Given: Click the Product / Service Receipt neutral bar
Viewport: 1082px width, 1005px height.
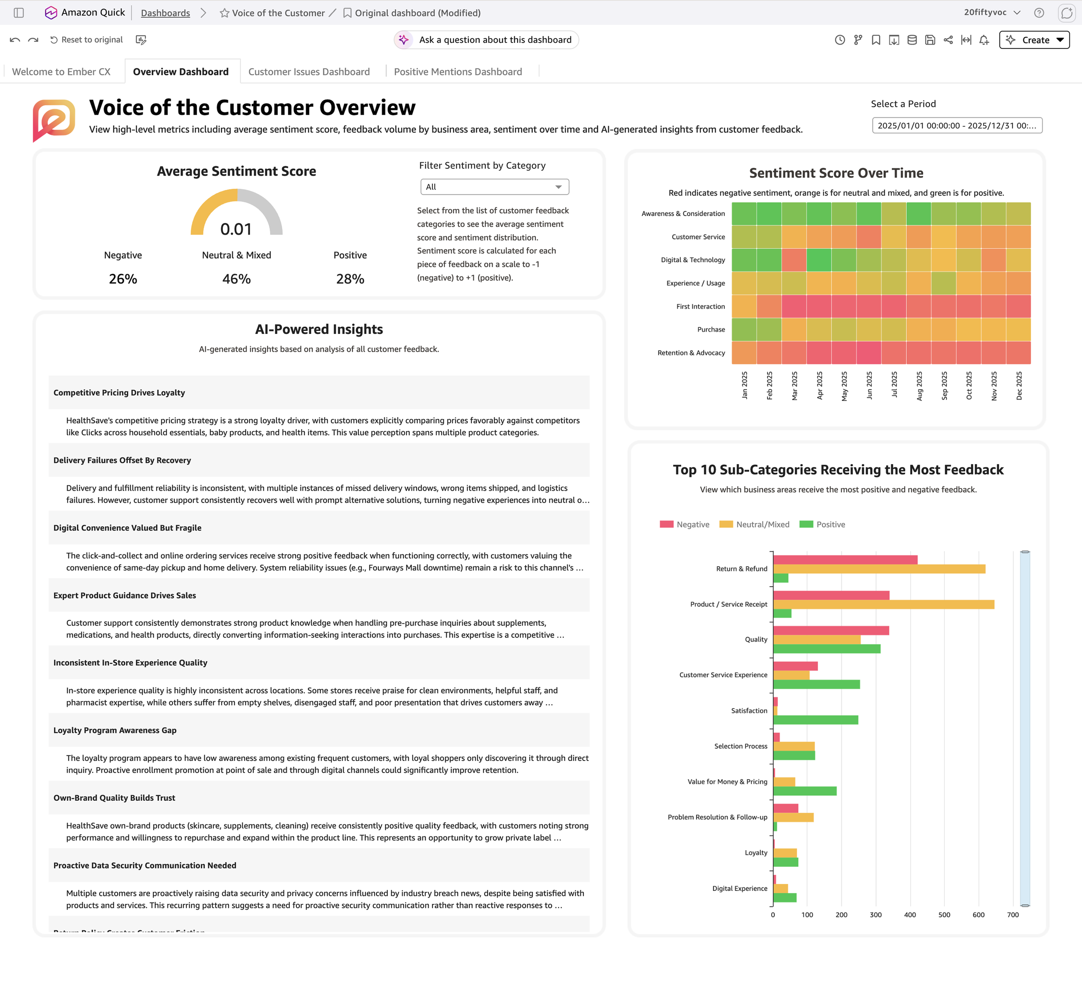Looking at the screenshot, I should click(x=883, y=604).
